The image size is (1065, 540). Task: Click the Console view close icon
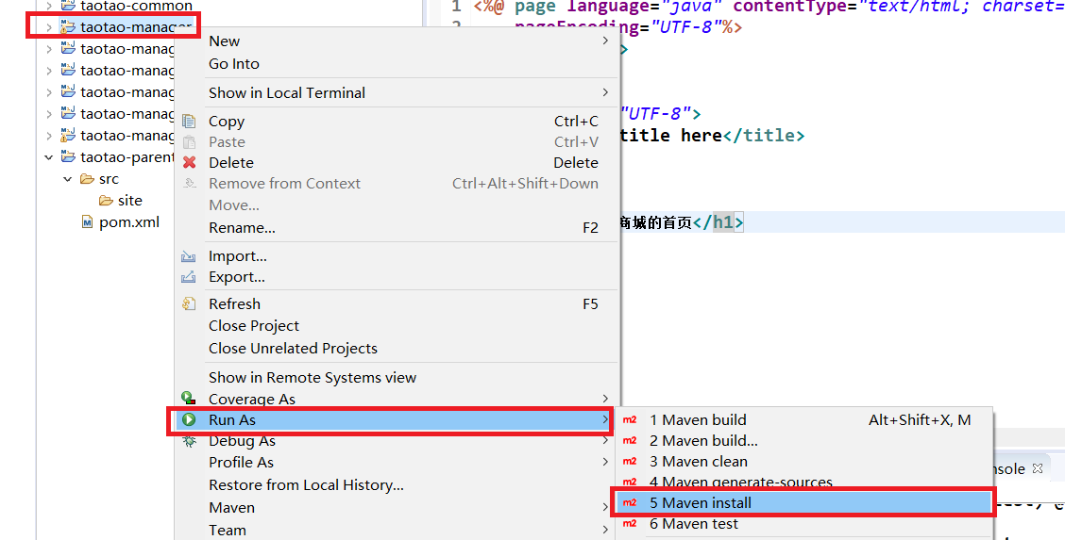pyautogui.click(x=1038, y=468)
